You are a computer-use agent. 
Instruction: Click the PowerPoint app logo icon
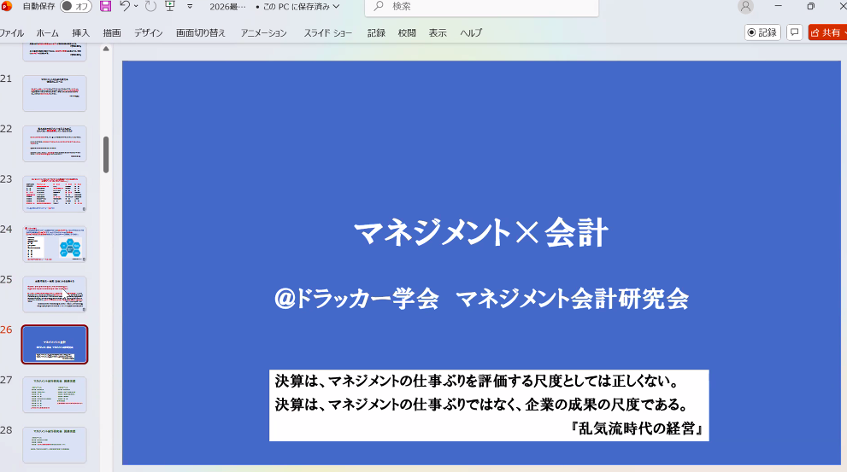point(6,7)
